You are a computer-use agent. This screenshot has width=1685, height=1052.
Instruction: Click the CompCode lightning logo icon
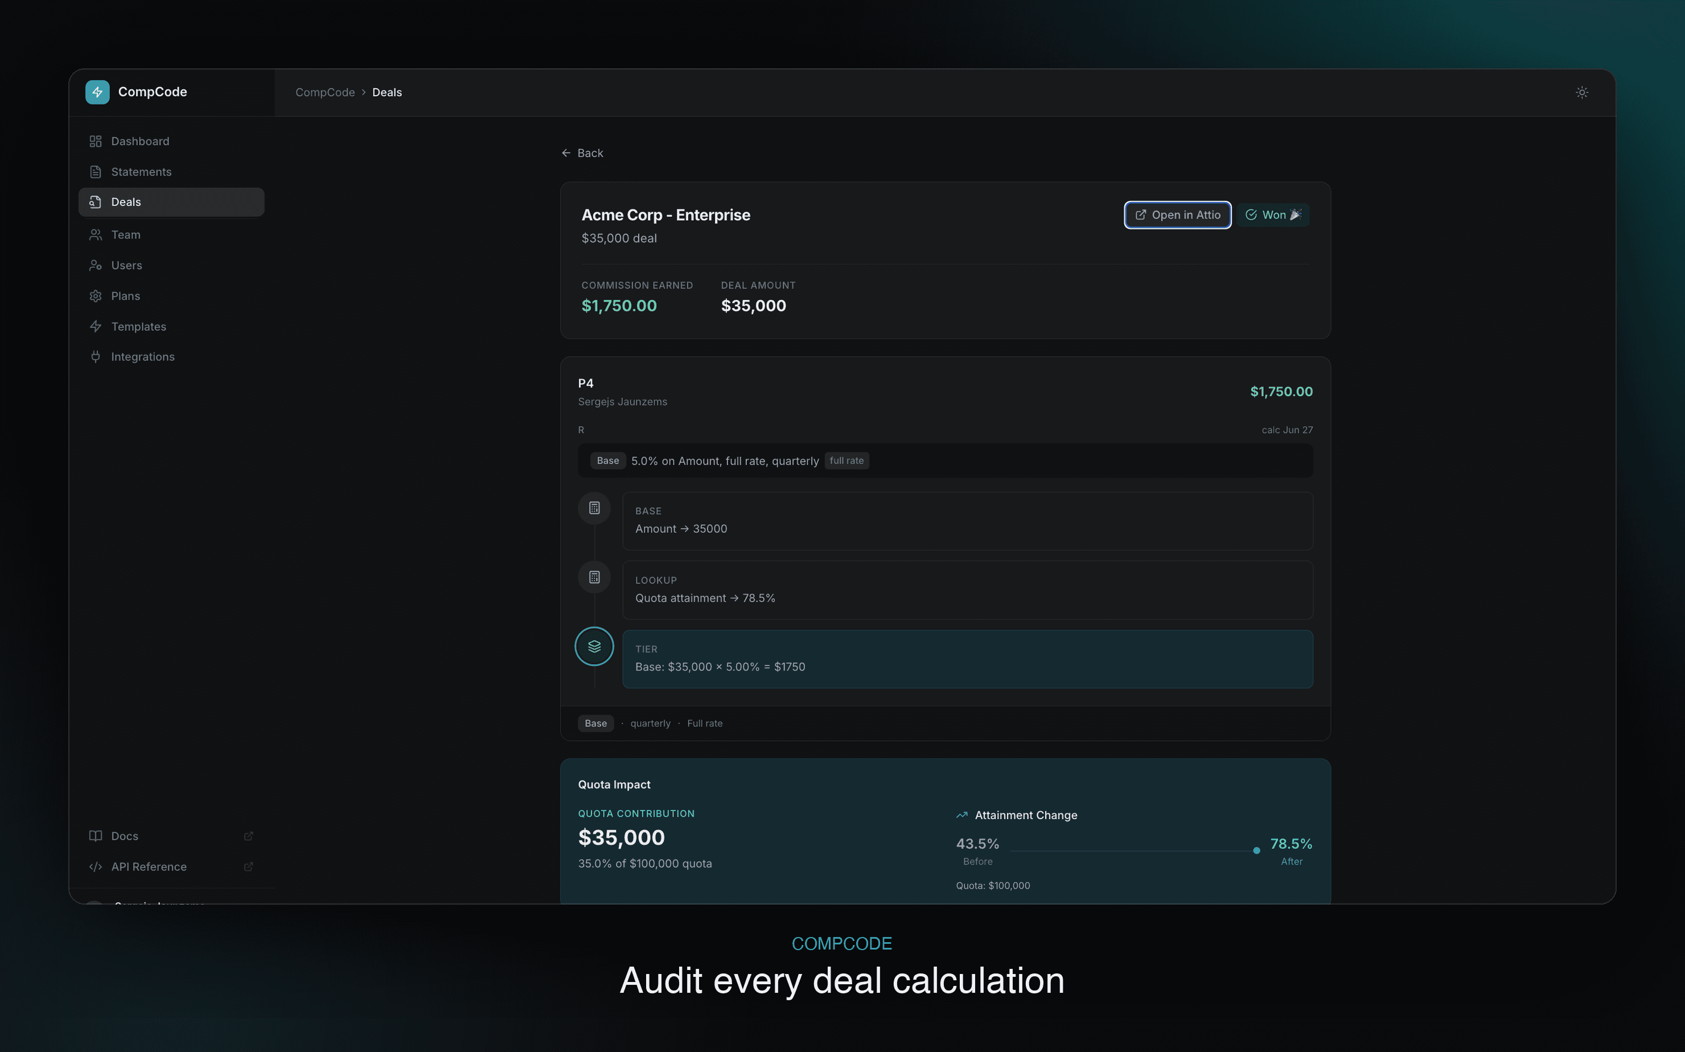pyautogui.click(x=97, y=92)
